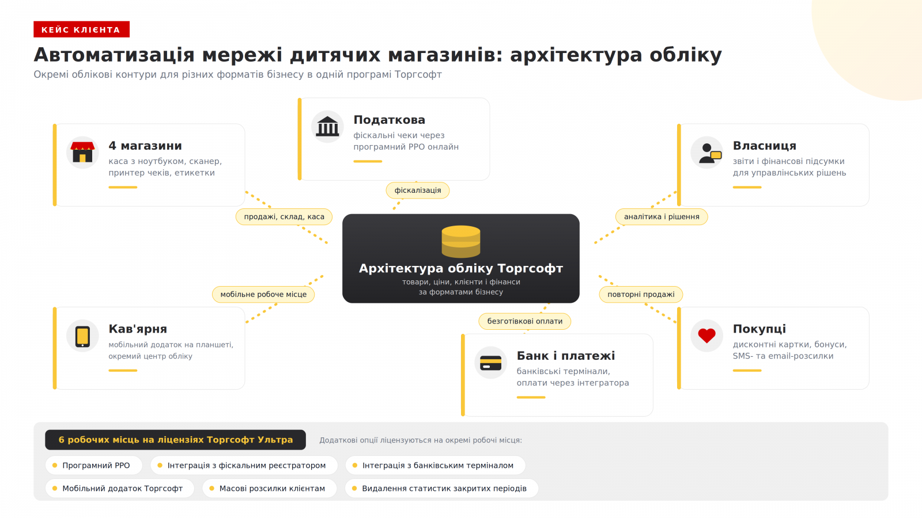The width and height of the screenshot is (922, 518).
Task: Click text 'програмний РРО онлайн'
Action: [x=406, y=147]
